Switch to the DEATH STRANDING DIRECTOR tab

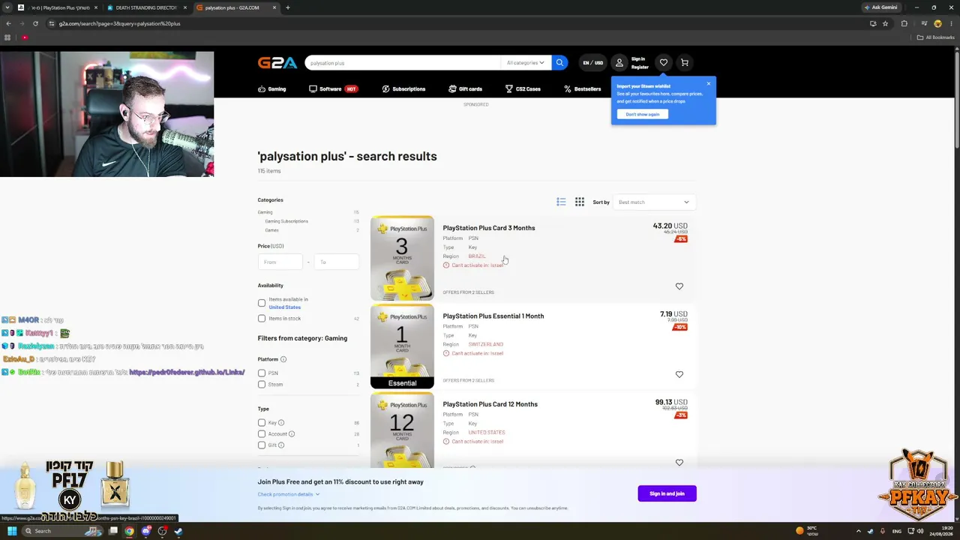tap(146, 7)
